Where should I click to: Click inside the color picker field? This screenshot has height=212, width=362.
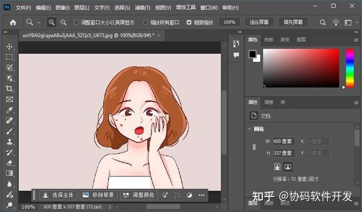pos(301,68)
